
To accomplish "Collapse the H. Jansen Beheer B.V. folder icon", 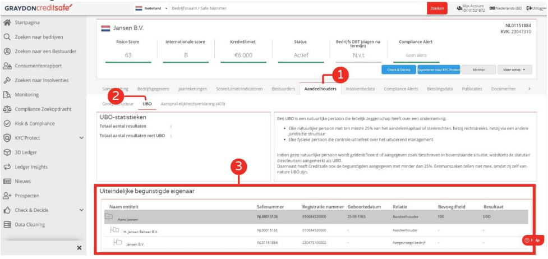I will tap(114, 230).
